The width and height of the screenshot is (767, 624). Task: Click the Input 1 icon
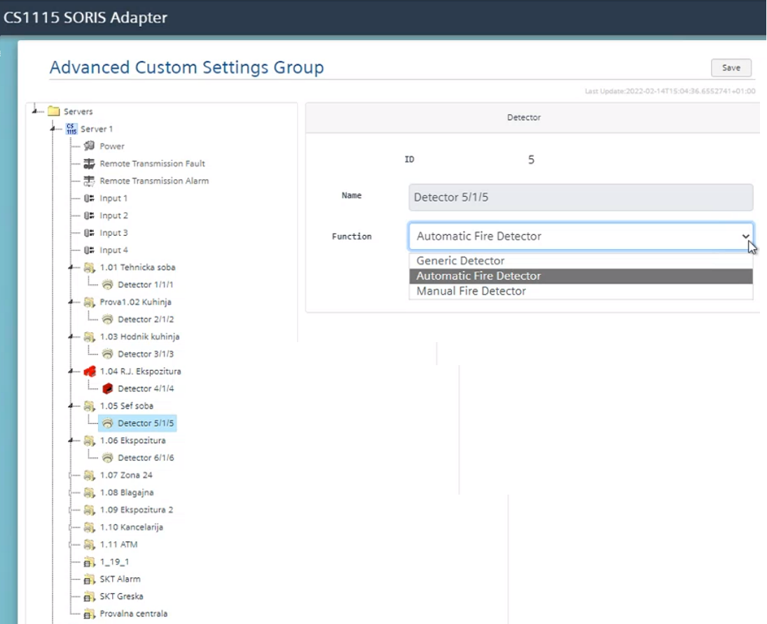89,199
